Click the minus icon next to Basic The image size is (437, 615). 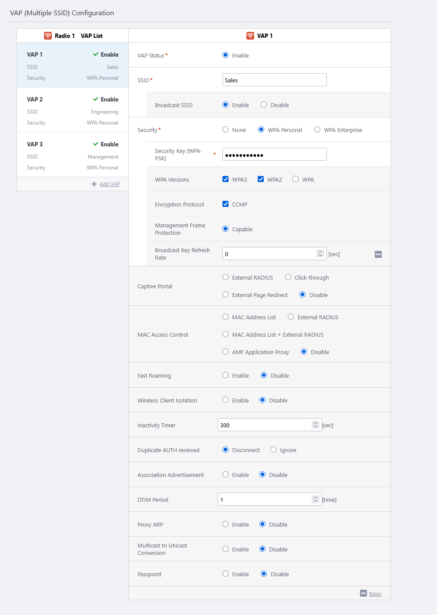(x=363, y=593)
